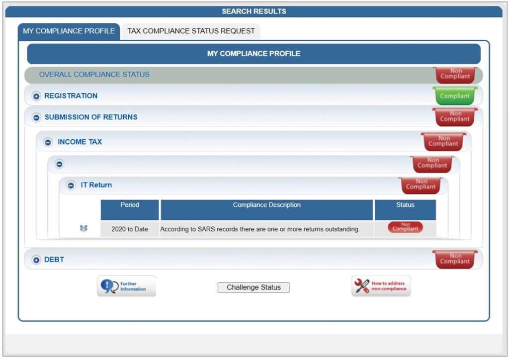Click the Debt Non Compliant badge
509x359 pixels.
tap(455, 259)
